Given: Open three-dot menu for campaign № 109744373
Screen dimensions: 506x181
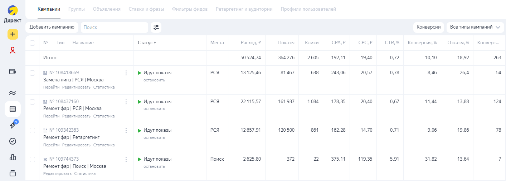Looking at the screenshot, I should pyautogui.click(x=126, y=159).
